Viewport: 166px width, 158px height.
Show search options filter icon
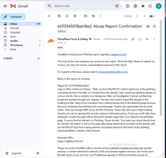[117, 6]
